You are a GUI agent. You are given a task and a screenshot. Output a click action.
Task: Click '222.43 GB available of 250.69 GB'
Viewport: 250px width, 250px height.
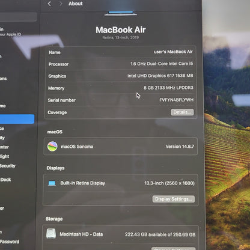[x=160, y=234]
